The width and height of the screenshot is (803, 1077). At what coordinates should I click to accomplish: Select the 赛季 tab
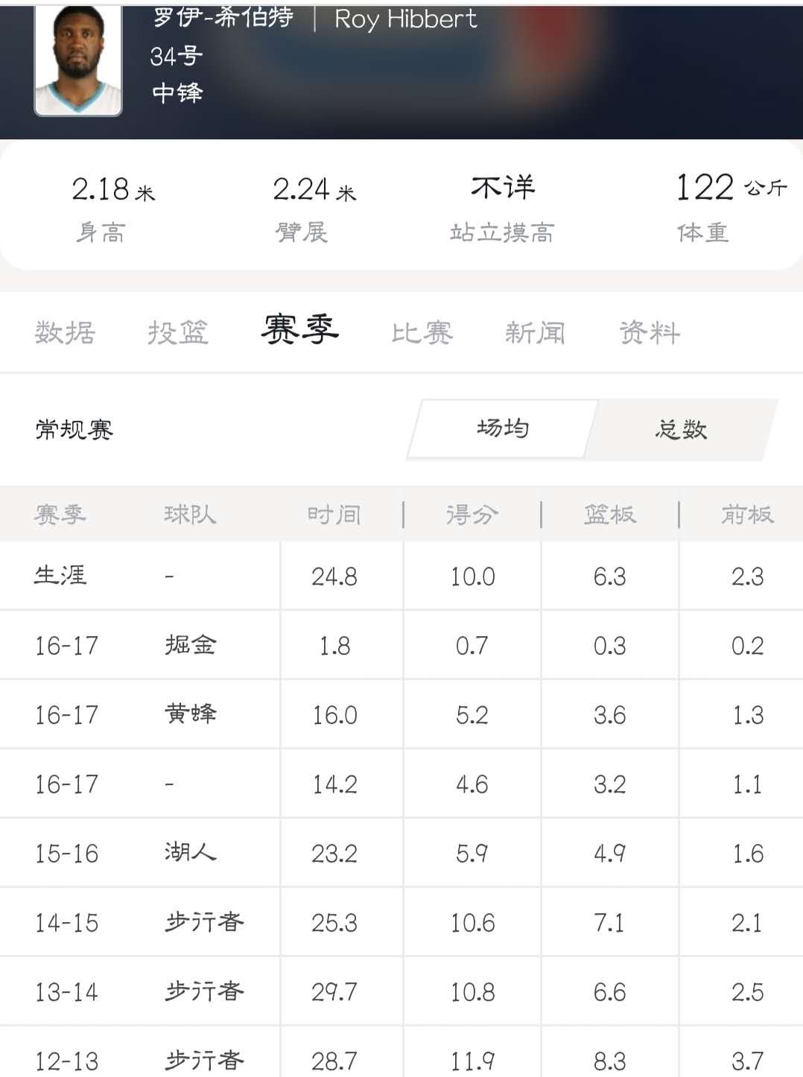299,330
